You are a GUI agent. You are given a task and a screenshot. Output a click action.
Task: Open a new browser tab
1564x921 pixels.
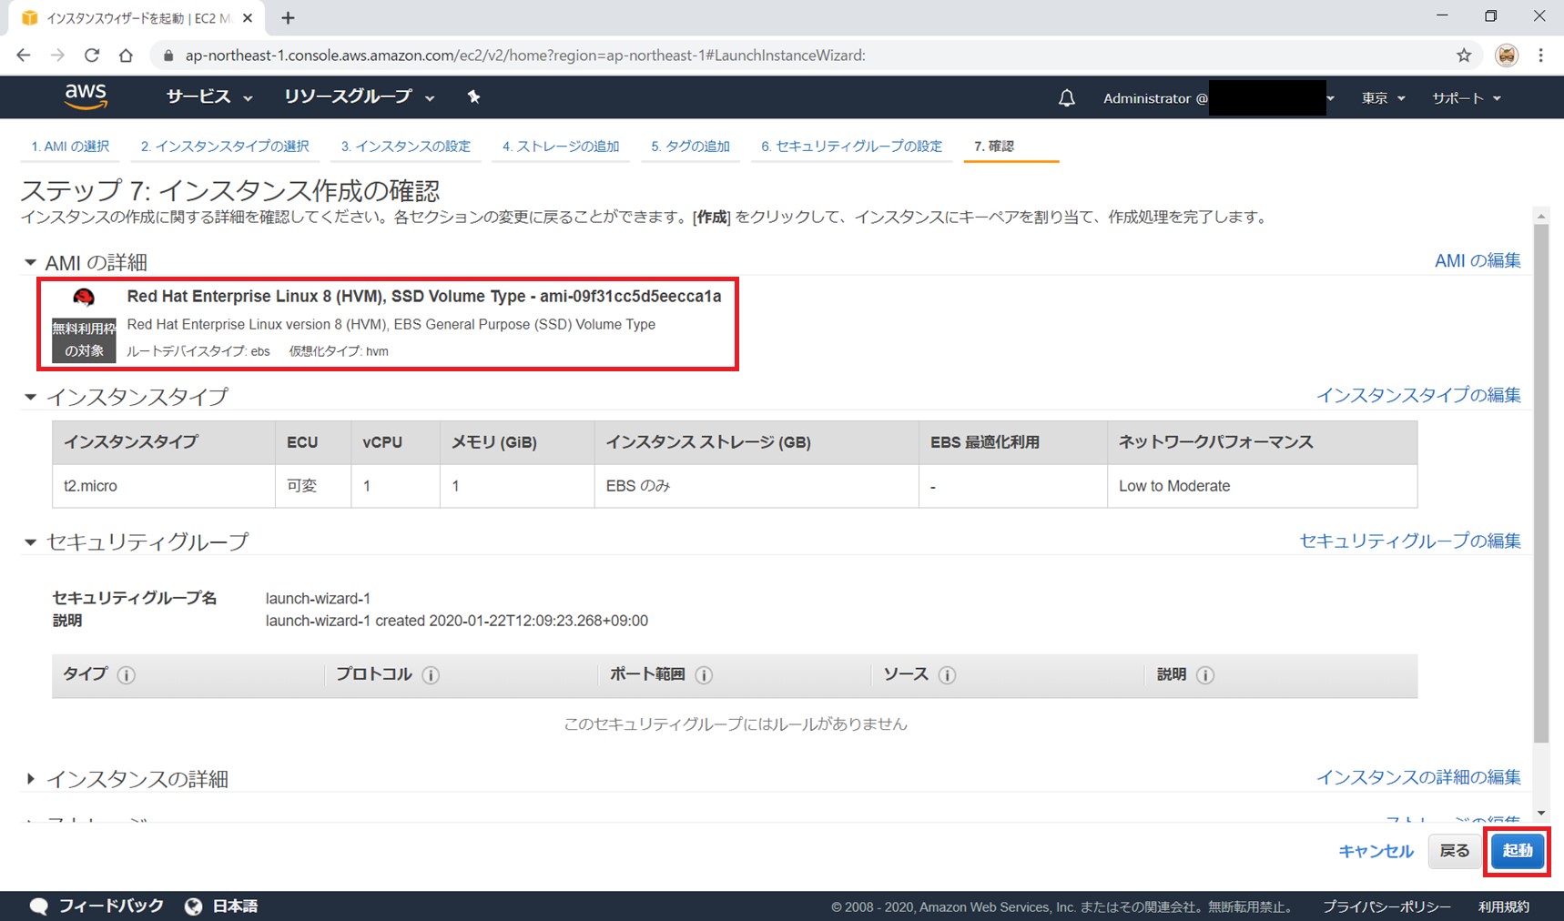tap(288, 17)
